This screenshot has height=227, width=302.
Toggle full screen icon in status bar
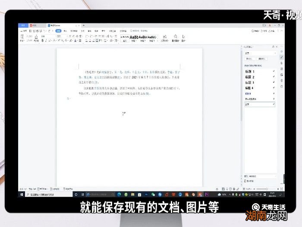click(282, 189)
